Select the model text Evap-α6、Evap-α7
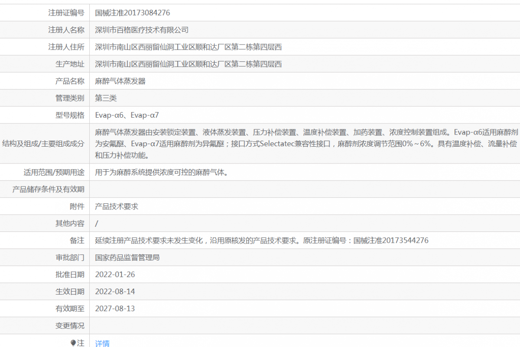Image resolution: width=520 pixels, height=347 pixels. [x=127, y=115]
